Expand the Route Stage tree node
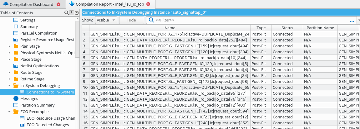Screen dimensions: 360x129 coord(9,72)
